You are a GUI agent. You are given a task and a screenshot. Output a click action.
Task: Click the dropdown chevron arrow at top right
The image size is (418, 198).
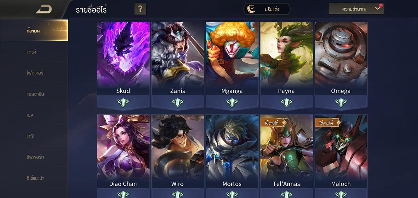pyautogui.click(x=377, y=9)
